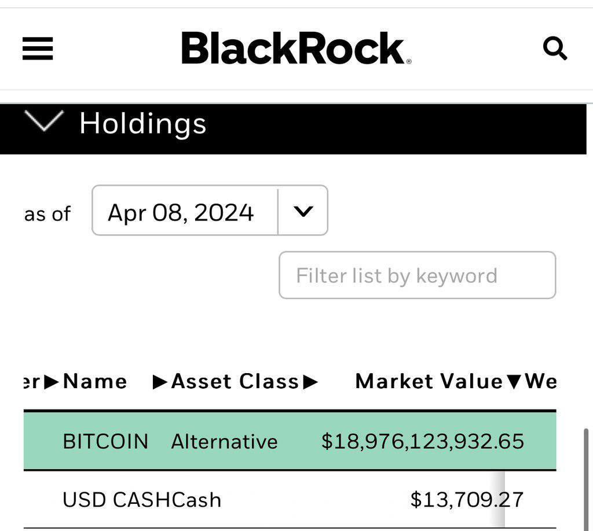Click the Bitcoin market value $18,976,123,932.65
This screenshot has height=531, width=593.
click(x=422, y=441)
